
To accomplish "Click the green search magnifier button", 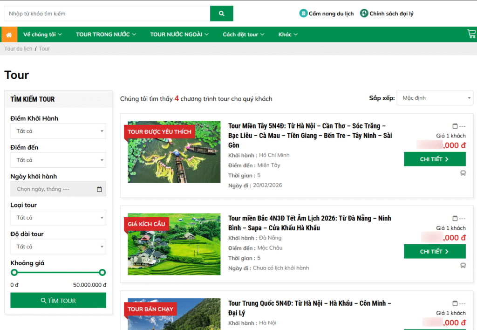I will pyautogui.click(x=221, y=14).
